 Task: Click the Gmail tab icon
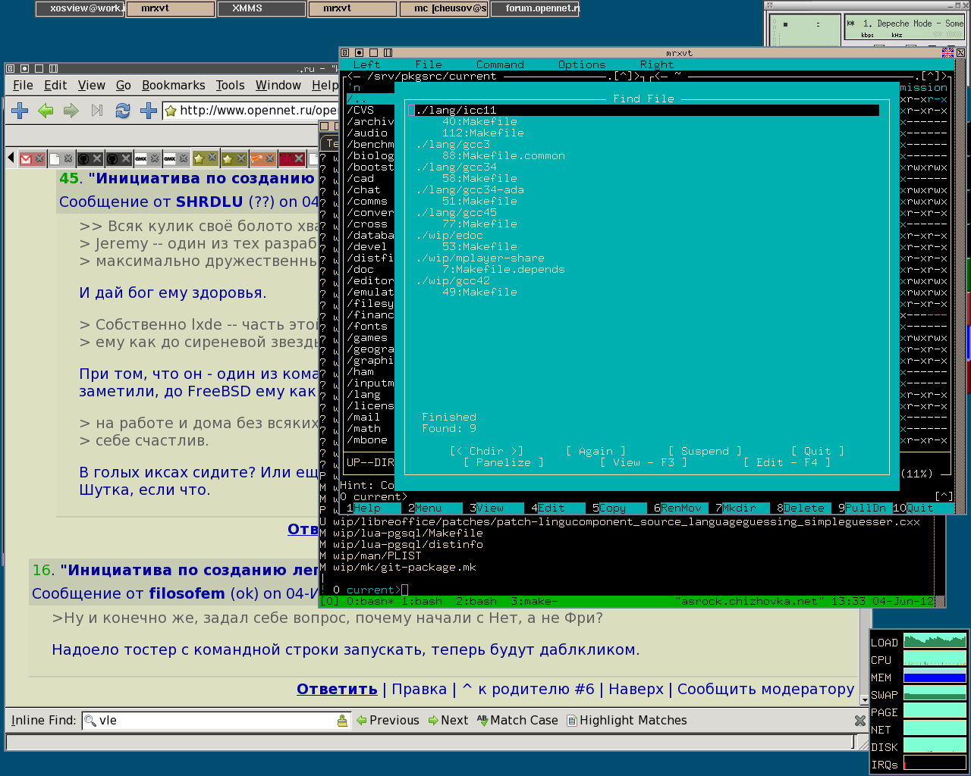(x=26, y=158)
